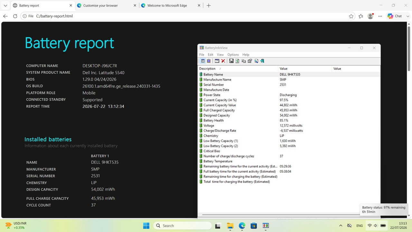This screenshot has width=412, height=232.
Task: Select the Power State row
Action: coord(289,95)
